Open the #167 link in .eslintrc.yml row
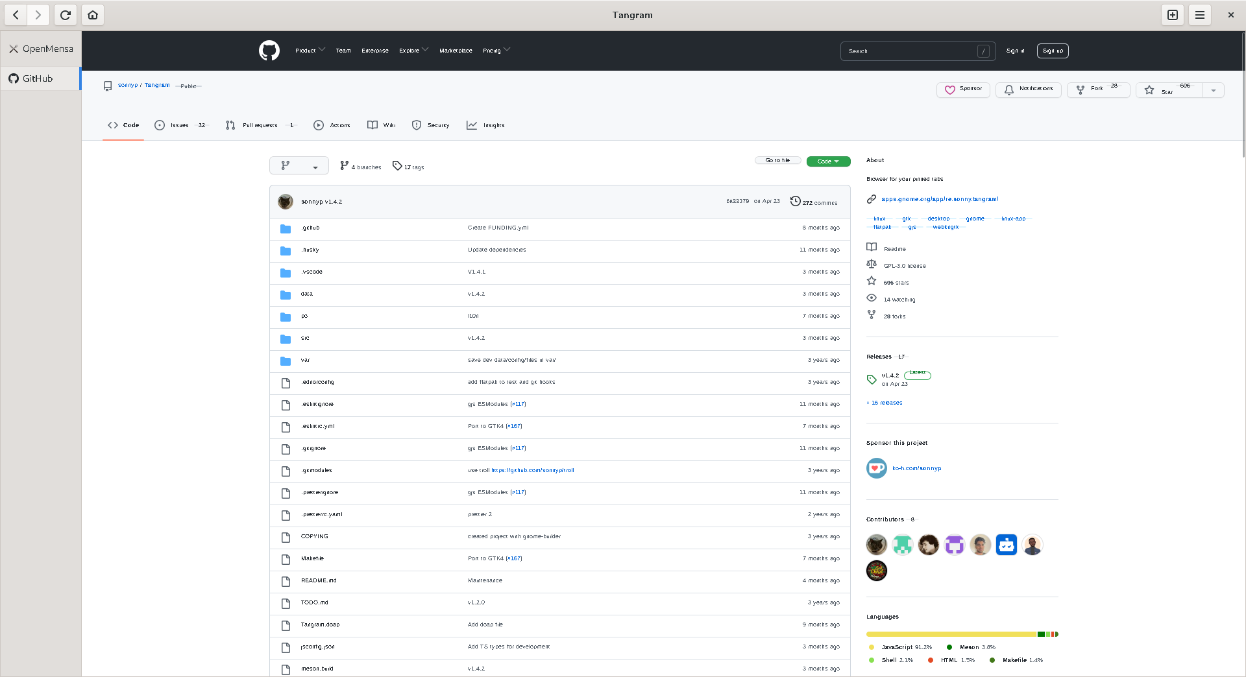 [x=514, y=426]
